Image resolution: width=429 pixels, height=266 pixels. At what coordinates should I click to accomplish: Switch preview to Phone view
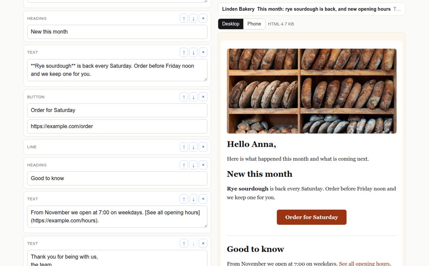[x=254, y=24]
